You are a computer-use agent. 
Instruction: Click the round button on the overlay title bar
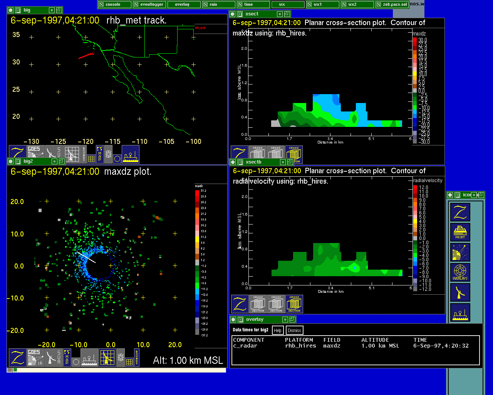(233, 320)
